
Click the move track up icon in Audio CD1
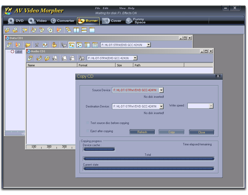point(64,58)
